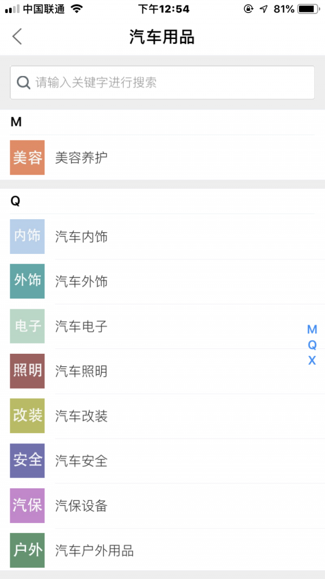This screenshot has height=579, width=325.
Task: Go back using the left arrow
Action: pos(17,36)
